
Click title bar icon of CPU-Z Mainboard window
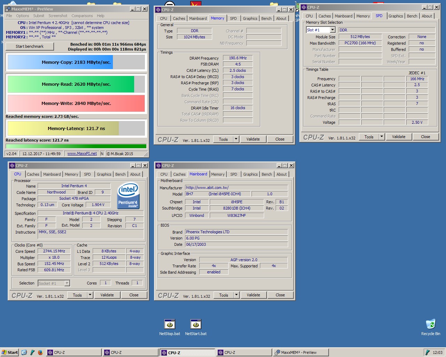click(159, 166)
